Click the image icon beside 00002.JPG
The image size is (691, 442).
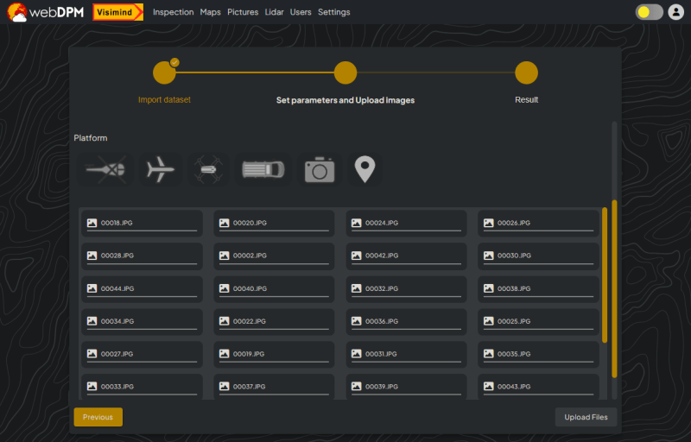[x=224, y=256]
